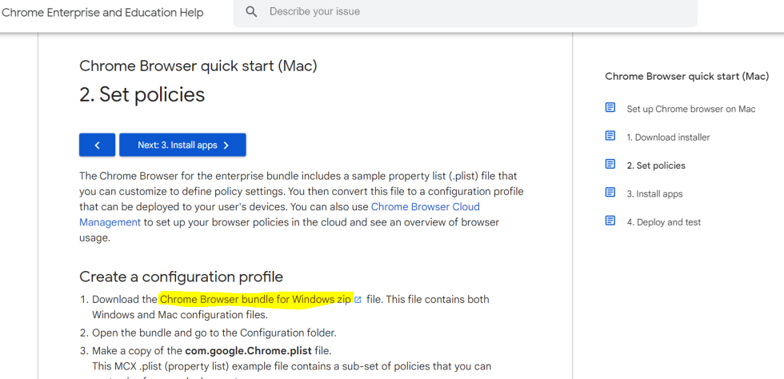
Task: Click the search magnifier icon
Action: [x=251, y=11]
